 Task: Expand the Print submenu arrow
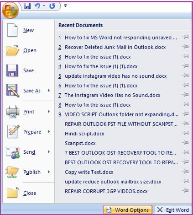click(x=49, y=112)
